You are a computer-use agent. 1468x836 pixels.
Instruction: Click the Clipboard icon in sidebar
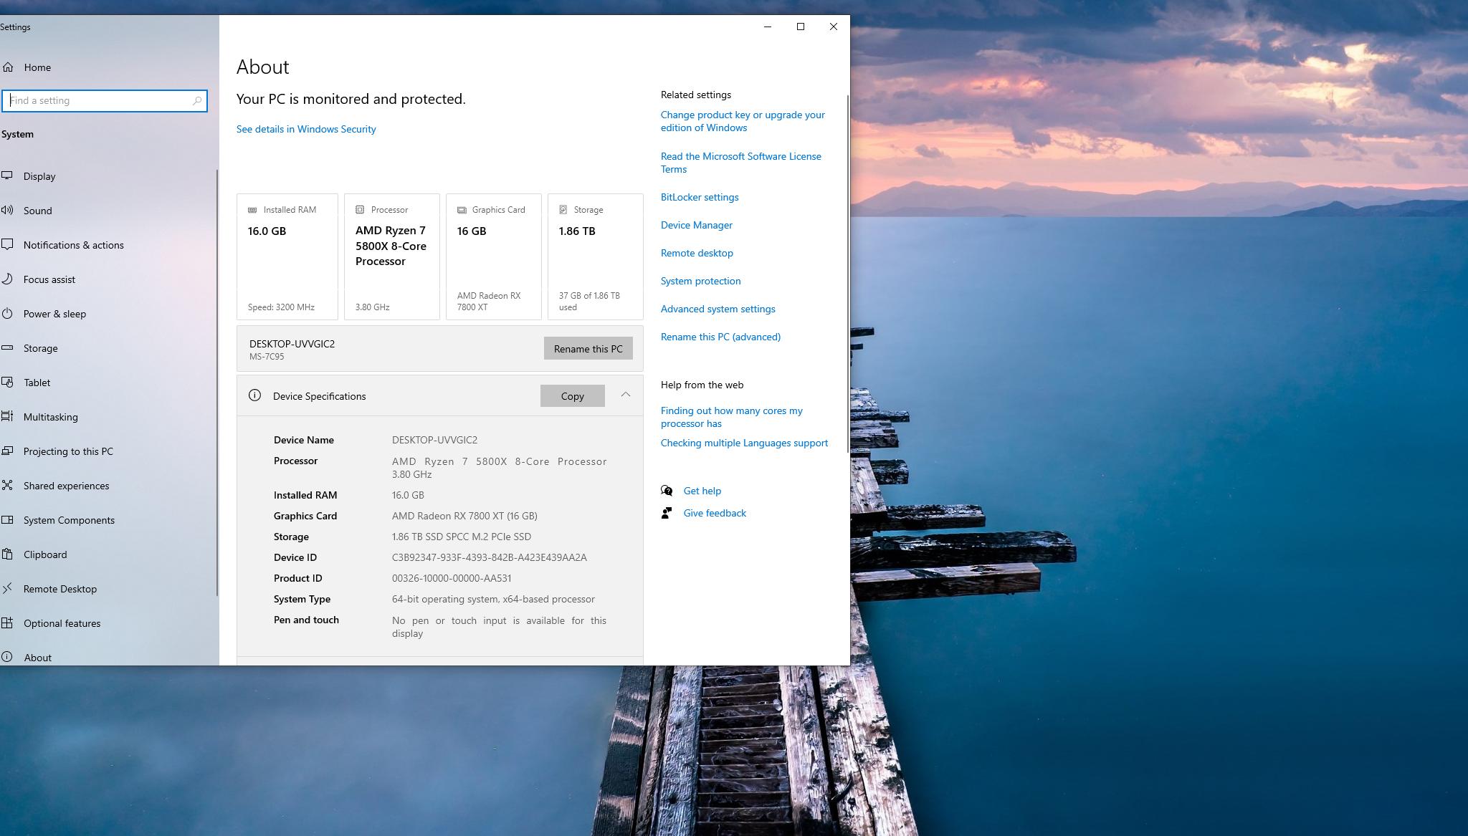(x=7, y=554)
